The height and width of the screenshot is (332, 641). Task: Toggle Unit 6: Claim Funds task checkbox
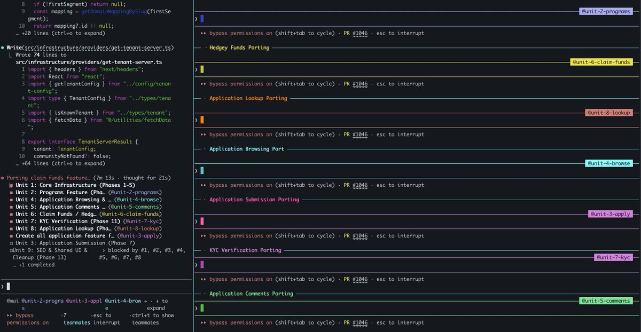point(11,214)
